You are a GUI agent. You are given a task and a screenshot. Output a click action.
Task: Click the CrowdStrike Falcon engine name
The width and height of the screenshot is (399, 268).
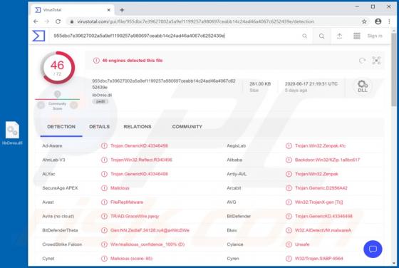pyautogui.click(x=62, y=244)
